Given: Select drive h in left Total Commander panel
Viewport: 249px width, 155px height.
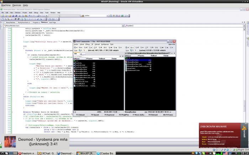Looking at the screenshot, I should click(100, 47).
